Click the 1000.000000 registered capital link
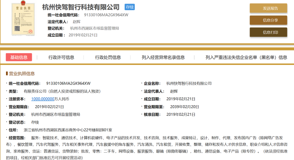294x160 pixels. click(43, 99)
